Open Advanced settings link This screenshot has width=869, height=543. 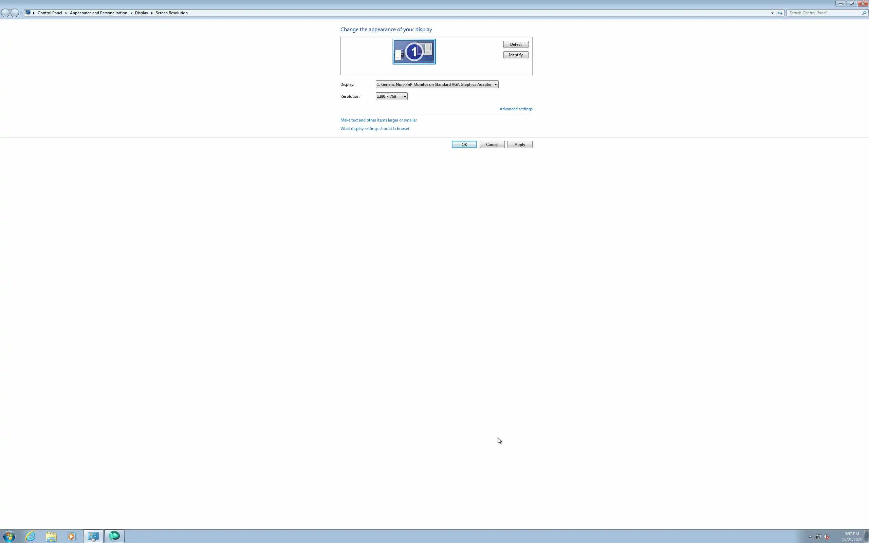516,109
